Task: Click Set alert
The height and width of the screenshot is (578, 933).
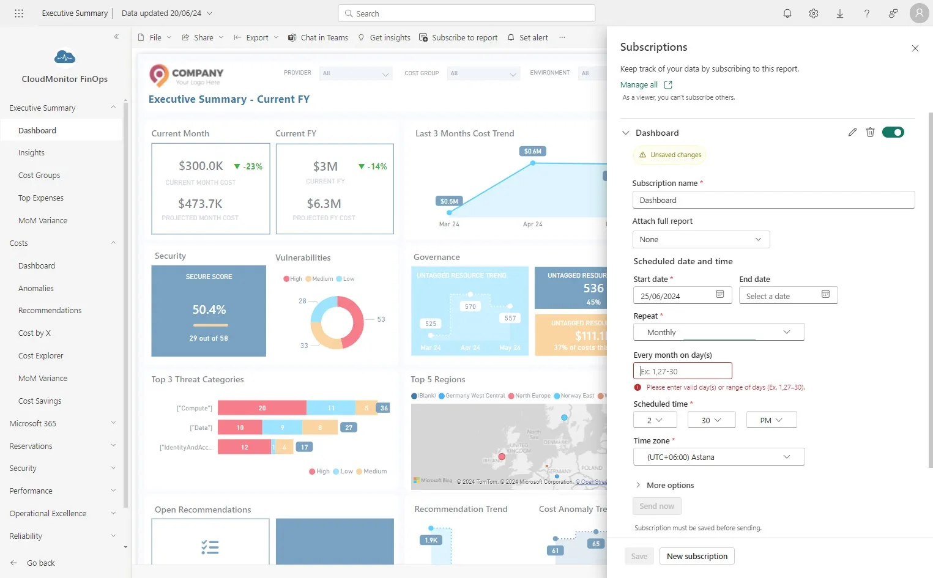Action: 528,37
